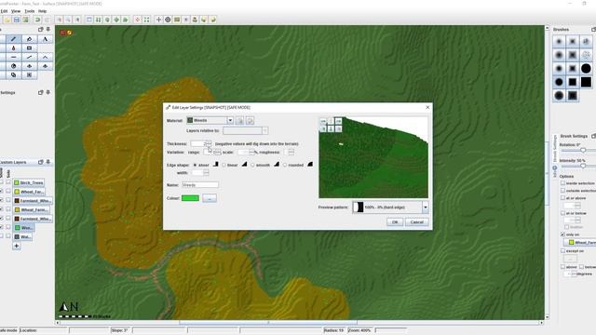The image size is (596, 335).
Task: Select the Copy (overlapping circles) tool
Action: coord(13,74)
